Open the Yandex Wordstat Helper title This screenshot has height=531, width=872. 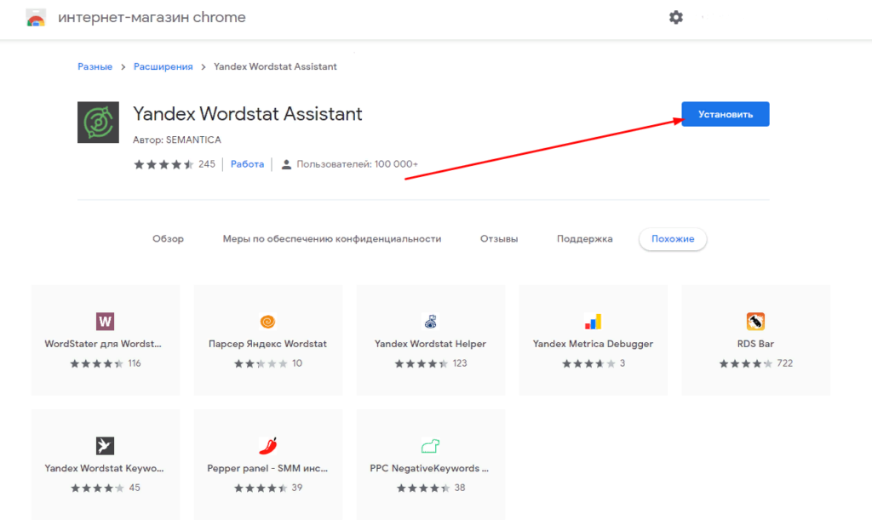coord(430,344)
